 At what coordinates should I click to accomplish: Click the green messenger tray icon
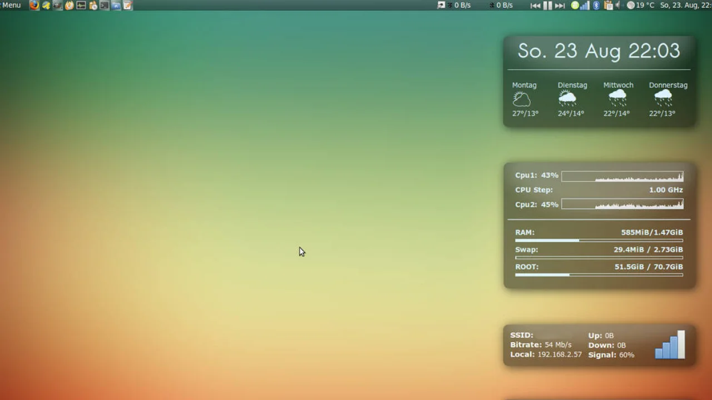575,6
